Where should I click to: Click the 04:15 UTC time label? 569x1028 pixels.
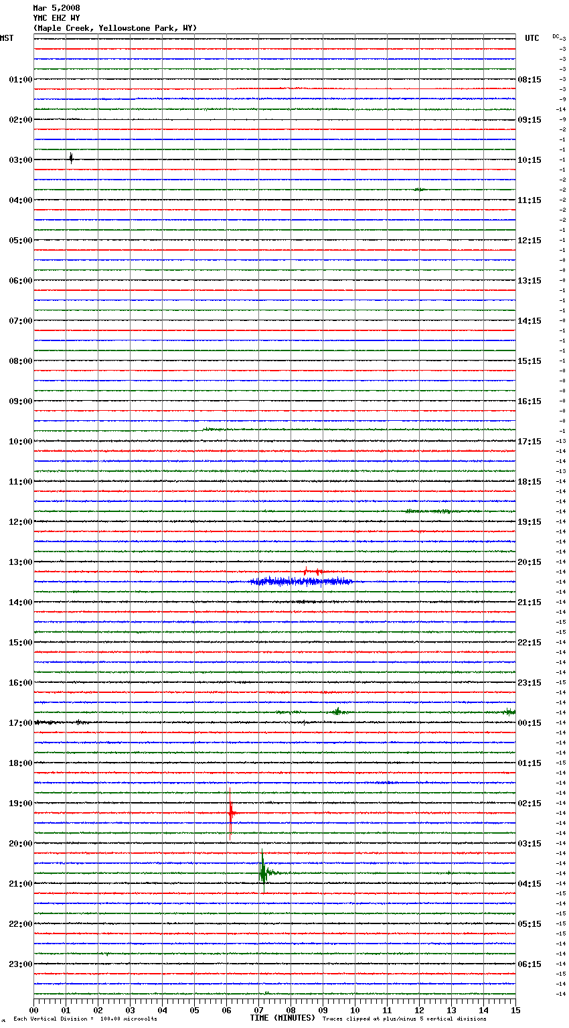(530, 884)
